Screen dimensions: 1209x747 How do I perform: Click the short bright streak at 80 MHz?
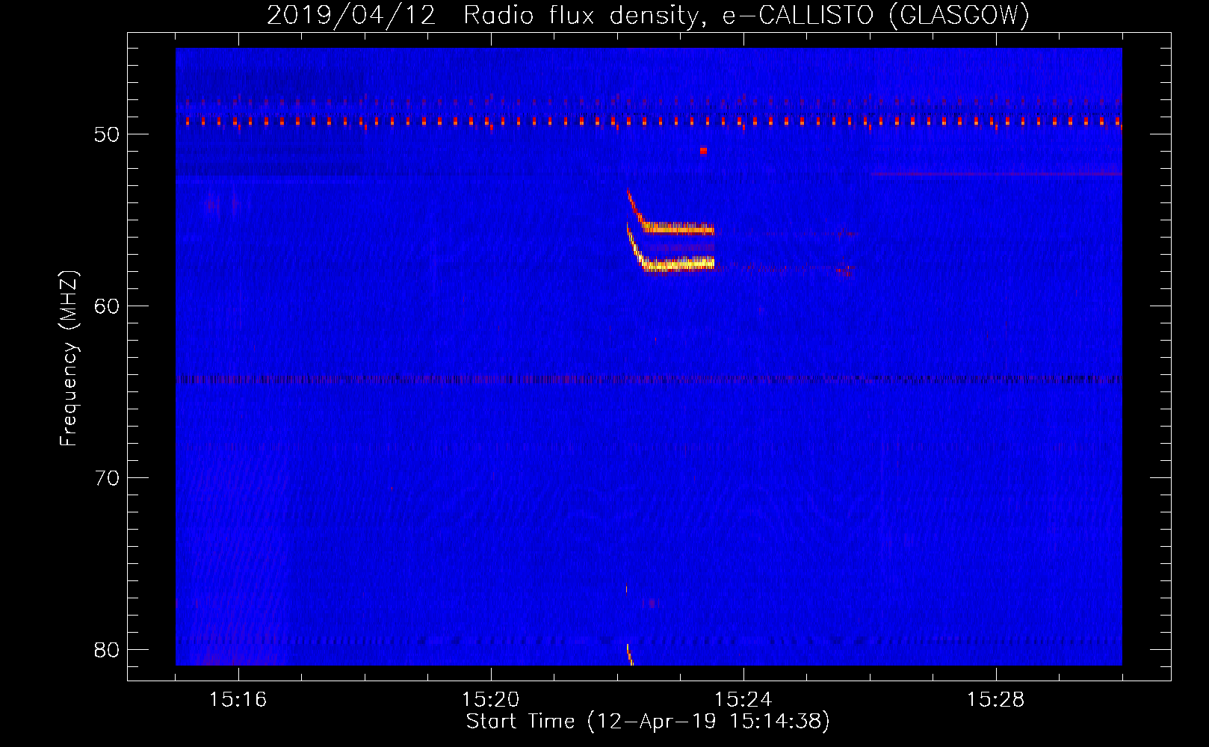(629, 654)
